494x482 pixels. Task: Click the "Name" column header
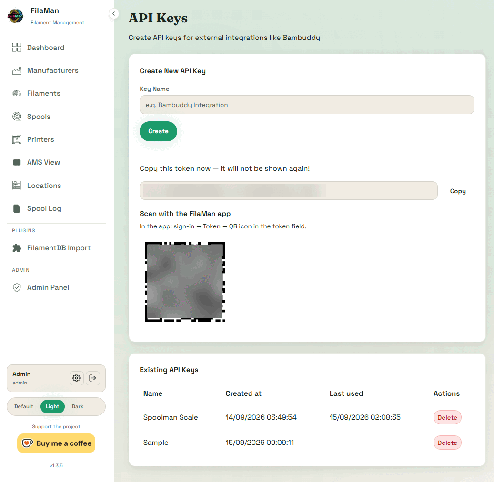tap(153, 393)
